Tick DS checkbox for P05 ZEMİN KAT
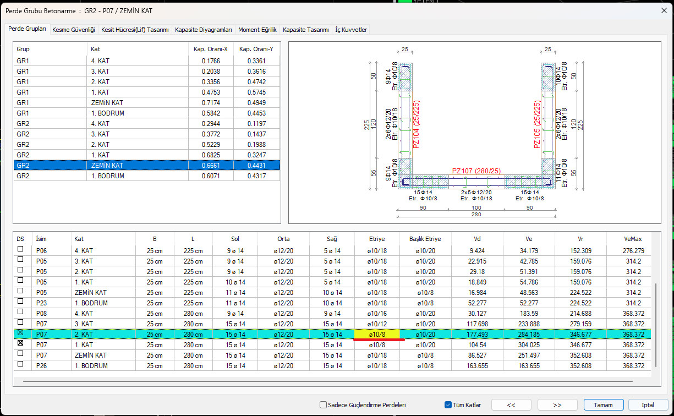This screenshot has width=674, height=416. 21,292
